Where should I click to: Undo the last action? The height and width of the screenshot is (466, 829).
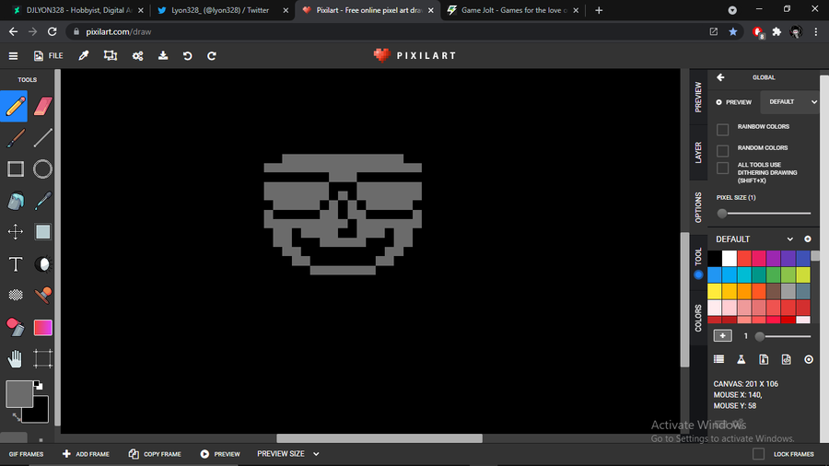pyautogui.click(x=187, y=55)
